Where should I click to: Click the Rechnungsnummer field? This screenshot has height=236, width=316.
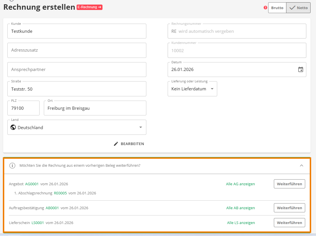click(x=237, y=31)
